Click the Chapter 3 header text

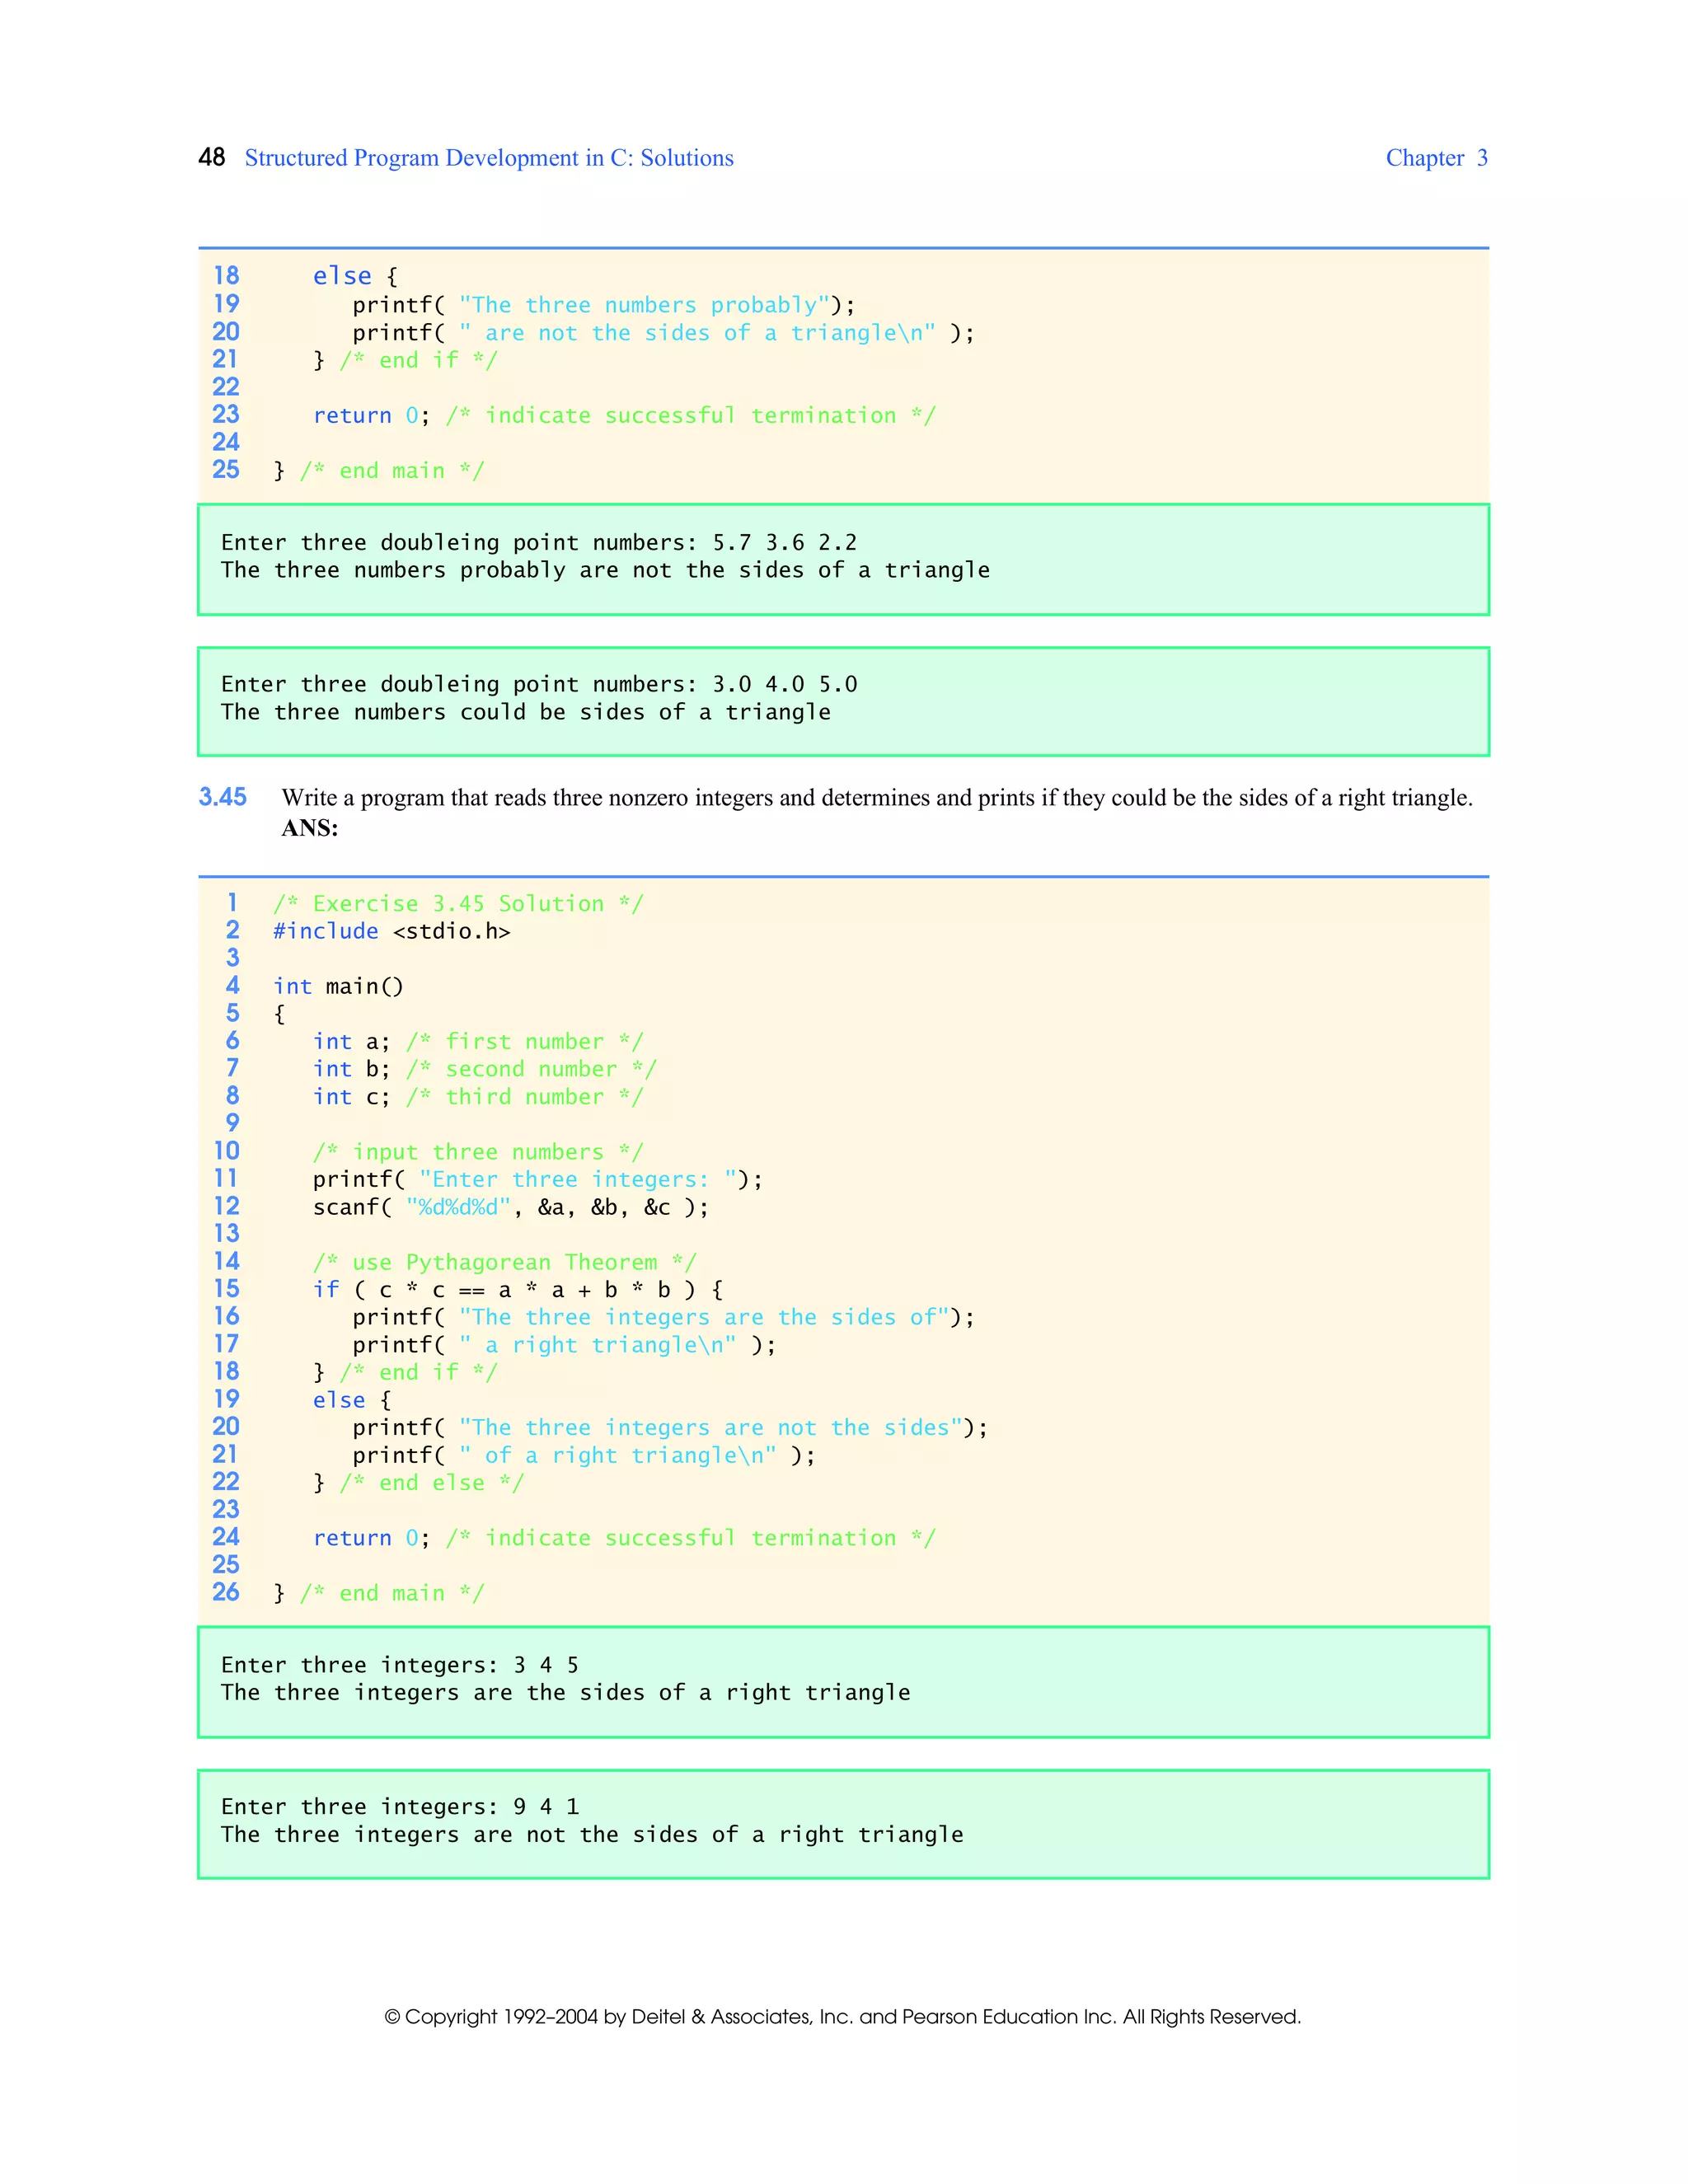pos(1435,158)
